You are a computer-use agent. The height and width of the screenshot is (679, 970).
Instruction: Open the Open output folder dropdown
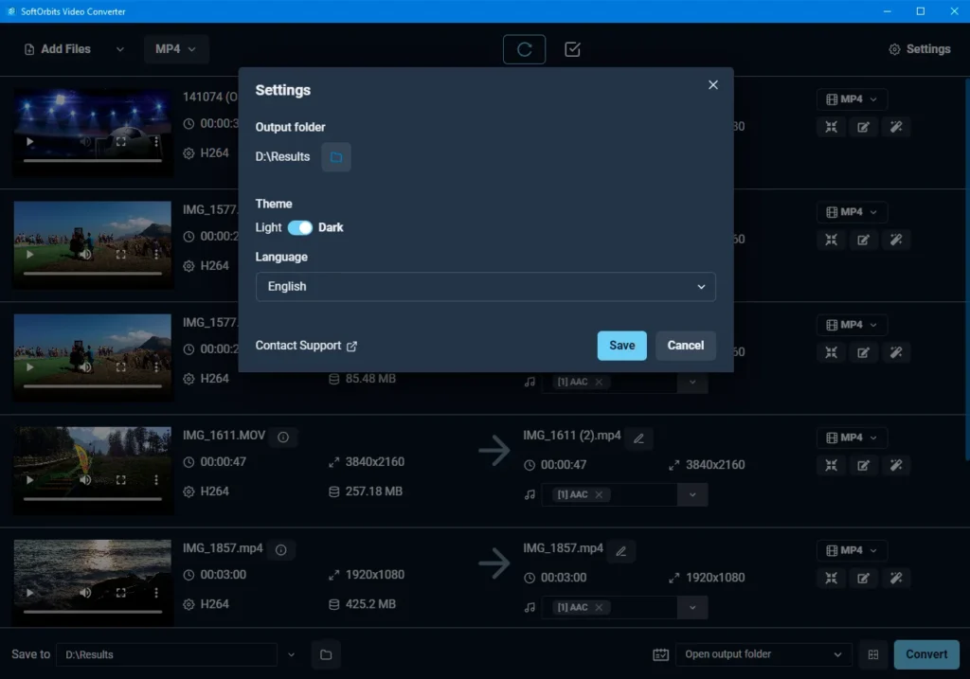(x=763, y=653)
